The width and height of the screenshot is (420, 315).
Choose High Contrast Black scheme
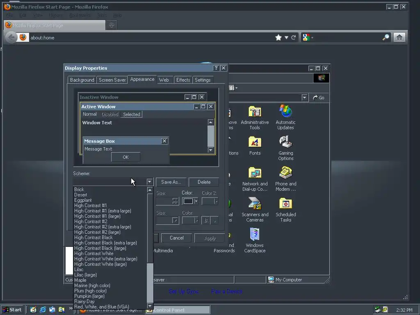click(110, 237)
